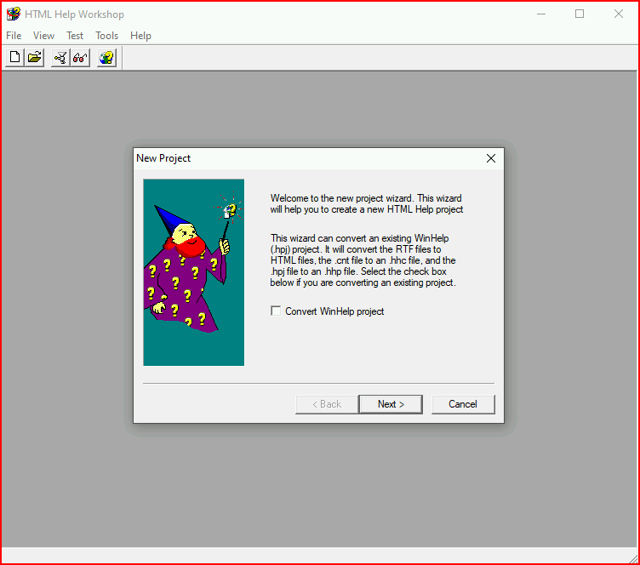Minimize the HTML Help Workshop window
The image size is (640, 565).
coord(541,14)
